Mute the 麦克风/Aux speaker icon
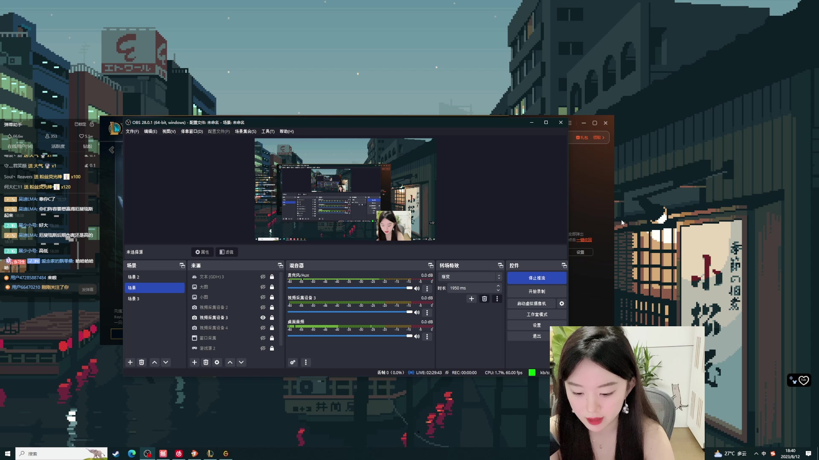 417,288
